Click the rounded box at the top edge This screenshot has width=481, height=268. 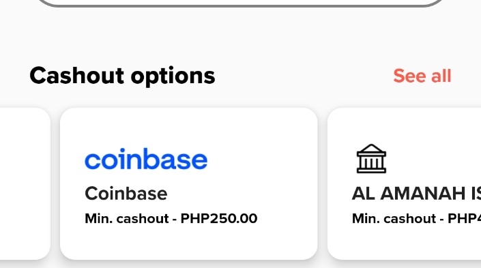(240, 3)
